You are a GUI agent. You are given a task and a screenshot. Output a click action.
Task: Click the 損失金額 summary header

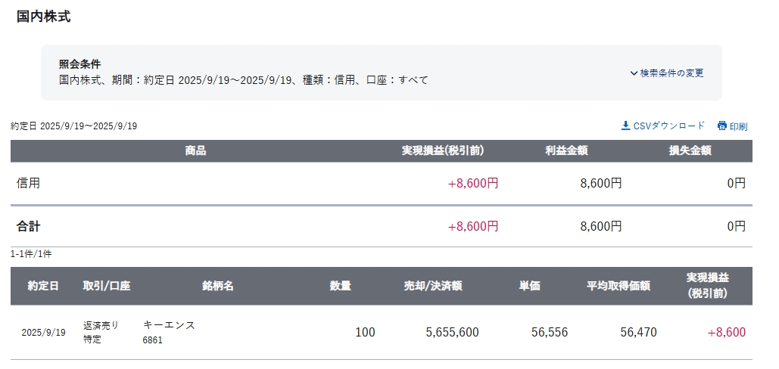tap(690, 150)
